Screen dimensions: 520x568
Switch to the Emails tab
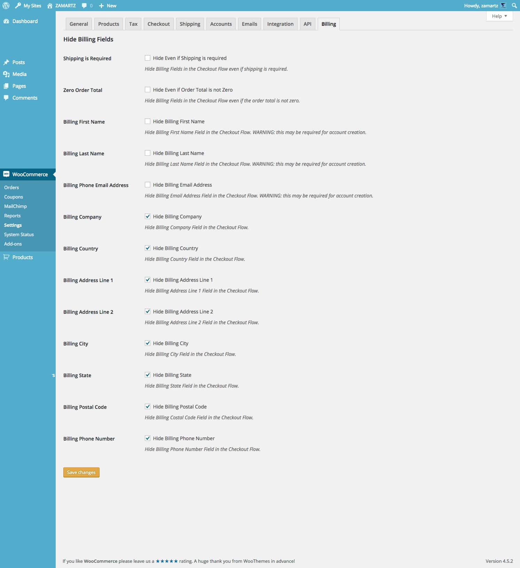(x=250, y=24)
